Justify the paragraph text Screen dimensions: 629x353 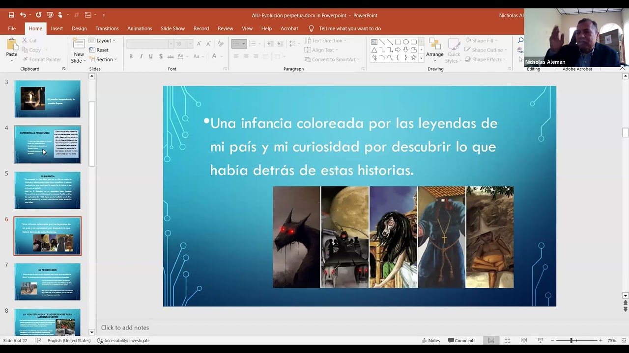click(x=266, y=56)
